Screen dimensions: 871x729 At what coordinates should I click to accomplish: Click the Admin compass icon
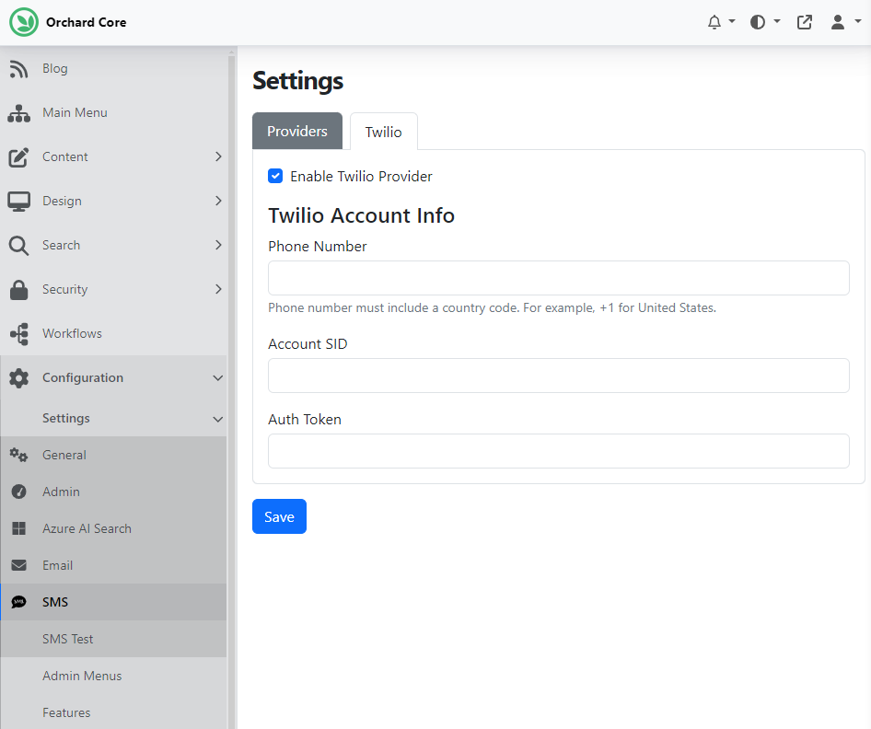pos(19,492)
